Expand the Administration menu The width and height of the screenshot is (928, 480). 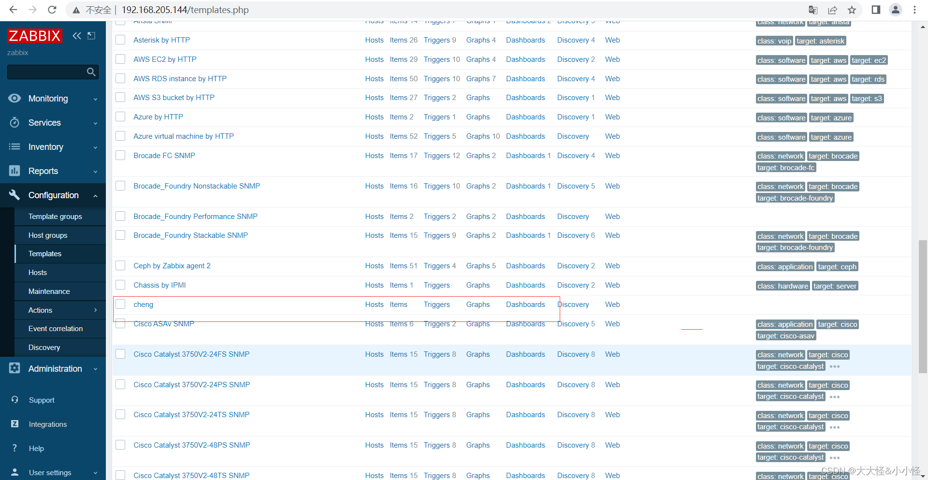[95, 369]
